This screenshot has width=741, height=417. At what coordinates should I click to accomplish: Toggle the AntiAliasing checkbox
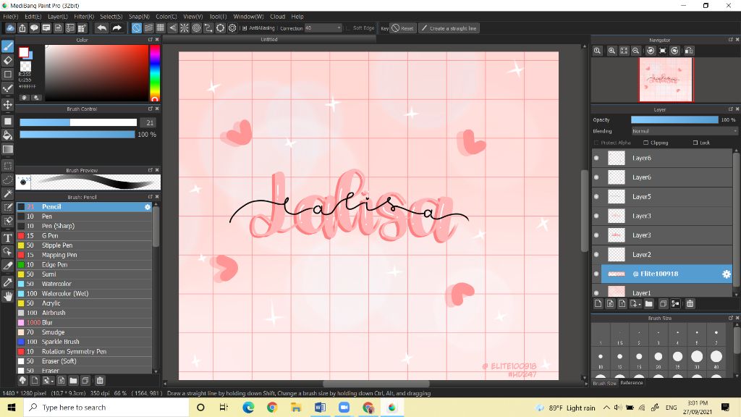click(245, 28)
